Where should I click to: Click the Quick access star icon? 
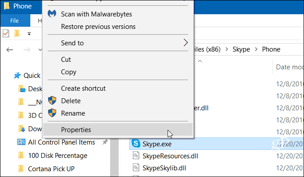[x=17, y=76]
